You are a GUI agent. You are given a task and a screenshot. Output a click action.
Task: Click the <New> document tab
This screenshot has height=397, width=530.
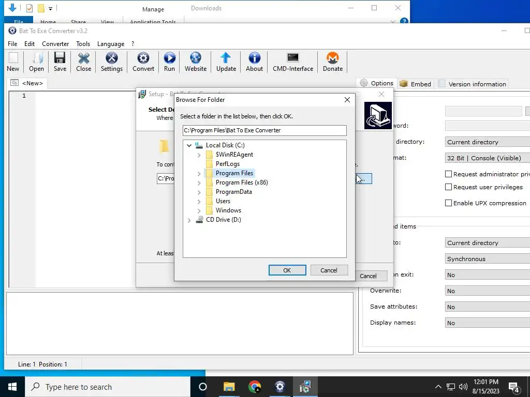click(x=27, y=83)
